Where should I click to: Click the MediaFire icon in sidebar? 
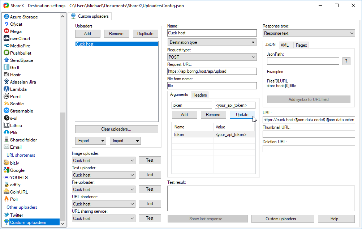(x=7, y=46)
